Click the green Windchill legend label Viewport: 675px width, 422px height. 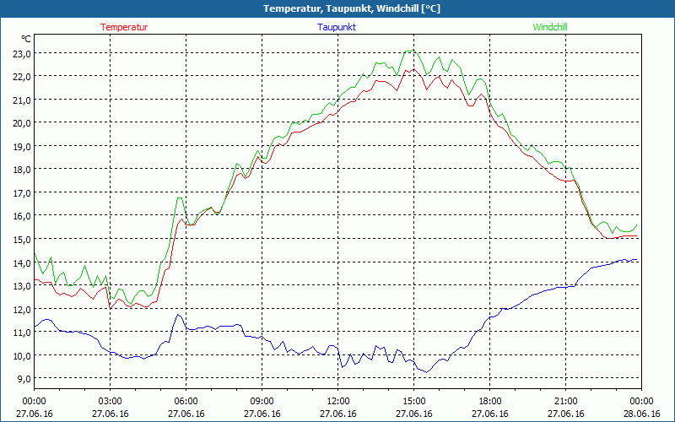point(550,27)
